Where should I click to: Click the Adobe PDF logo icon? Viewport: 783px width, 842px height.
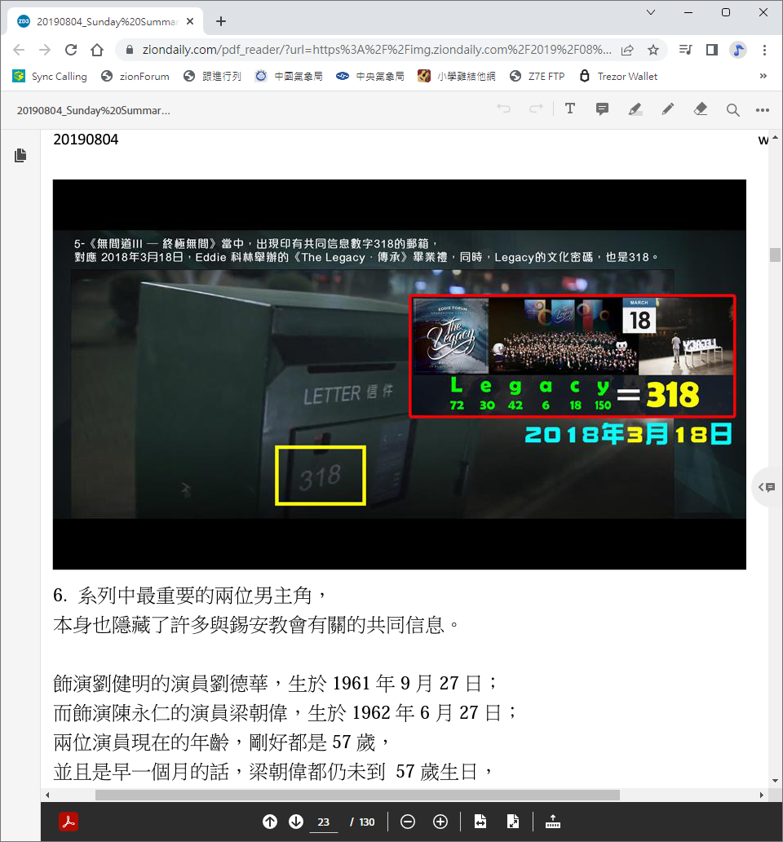click(x=69, y=822)
